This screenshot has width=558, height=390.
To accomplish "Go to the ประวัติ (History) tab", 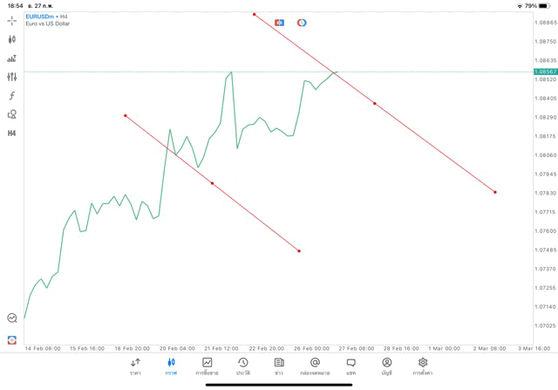I will 242,366.
